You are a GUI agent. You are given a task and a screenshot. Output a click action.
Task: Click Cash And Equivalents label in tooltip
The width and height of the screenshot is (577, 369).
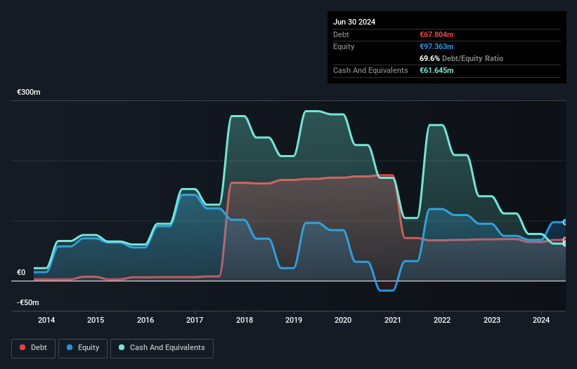370,70
